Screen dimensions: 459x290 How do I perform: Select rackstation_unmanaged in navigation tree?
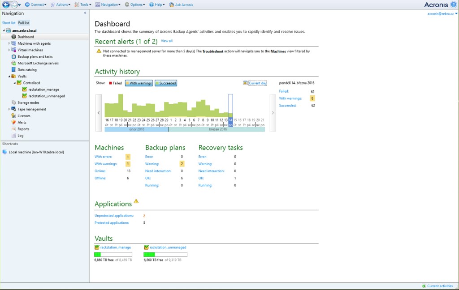[x=47, y=96]
